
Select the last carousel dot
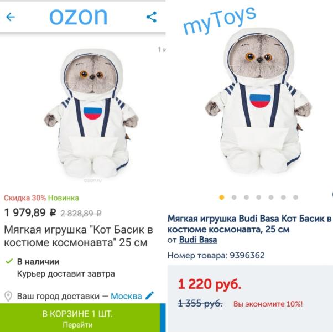point(295,198)
